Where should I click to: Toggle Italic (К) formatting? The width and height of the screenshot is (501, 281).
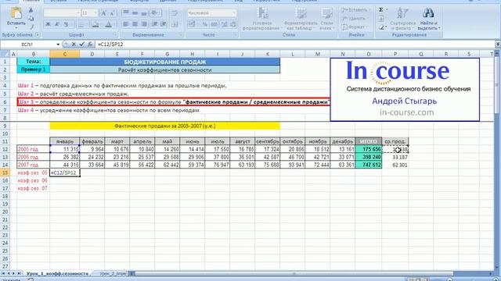[x=57, y=24]
